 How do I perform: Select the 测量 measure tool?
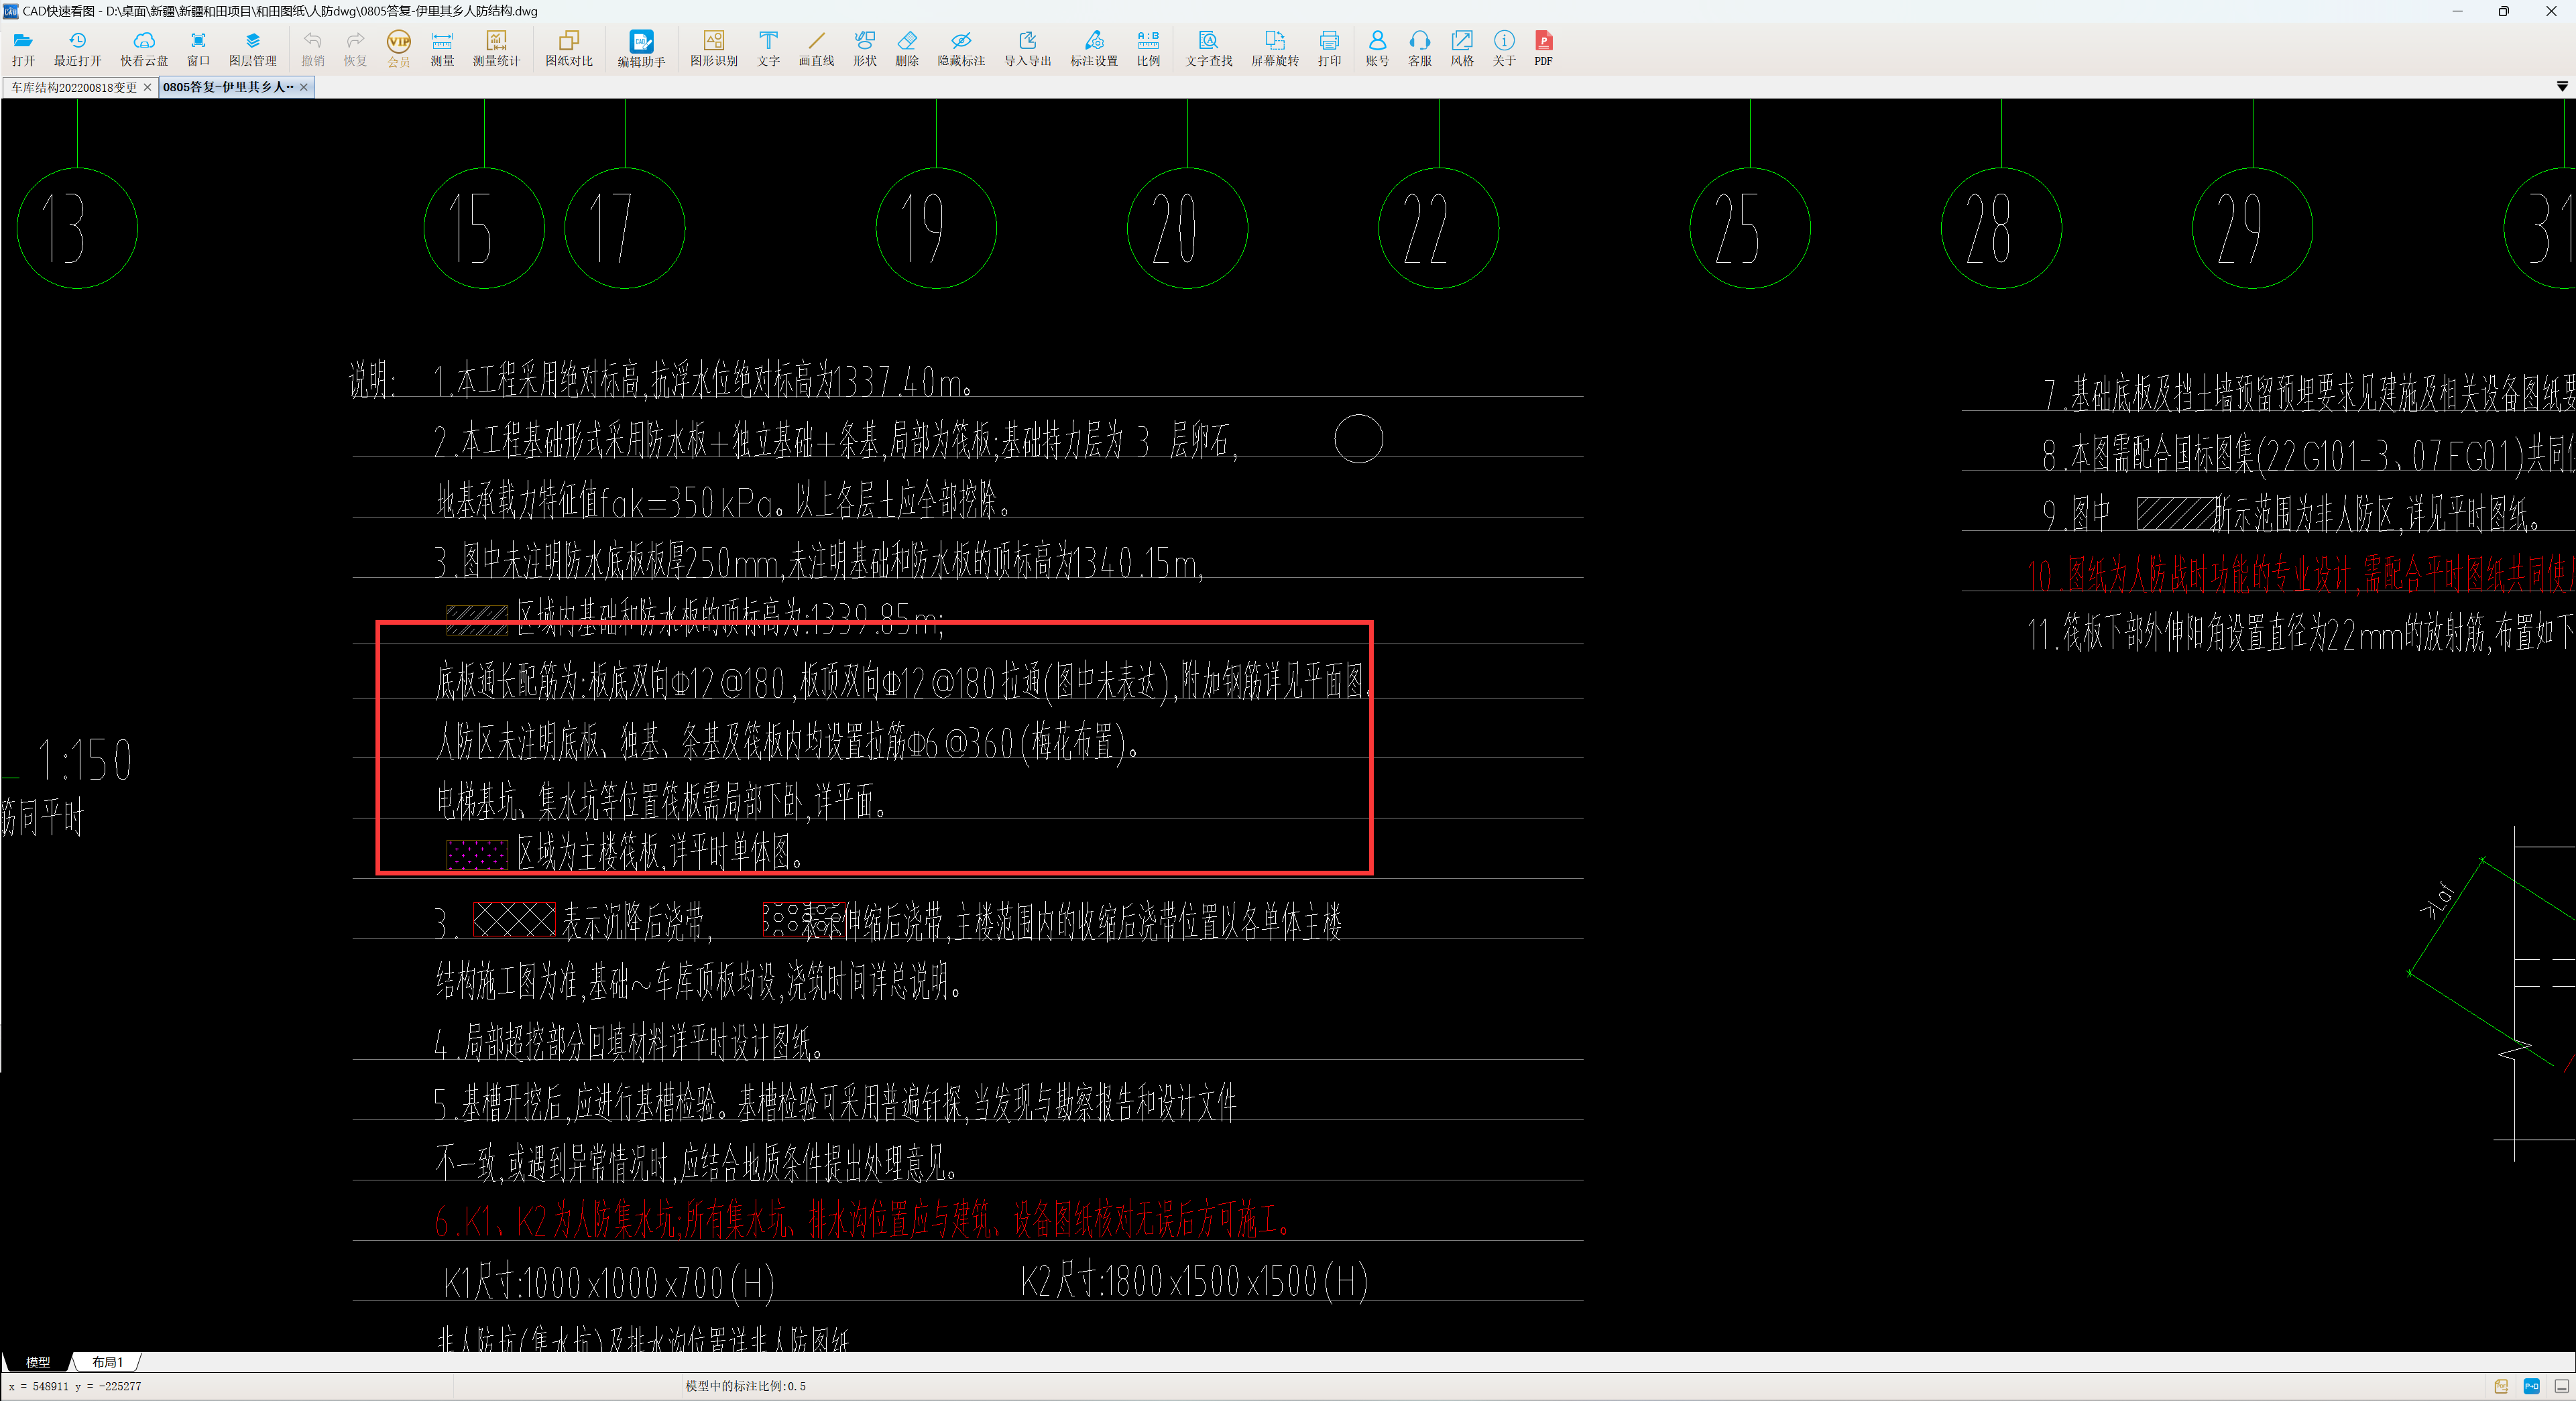[x=442, y=48]
